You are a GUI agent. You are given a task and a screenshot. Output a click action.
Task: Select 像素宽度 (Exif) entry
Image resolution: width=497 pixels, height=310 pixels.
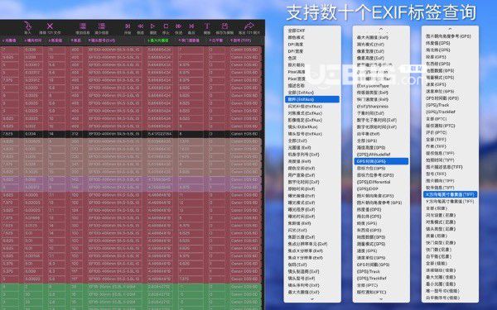pyautogui.click(x=370, y=51)
